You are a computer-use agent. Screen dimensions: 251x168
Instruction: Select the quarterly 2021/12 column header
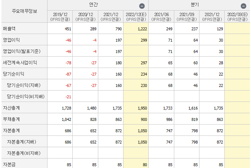(212, 17)
